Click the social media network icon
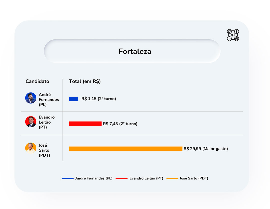This screenshot has height=209, width=270. point(233,35)
